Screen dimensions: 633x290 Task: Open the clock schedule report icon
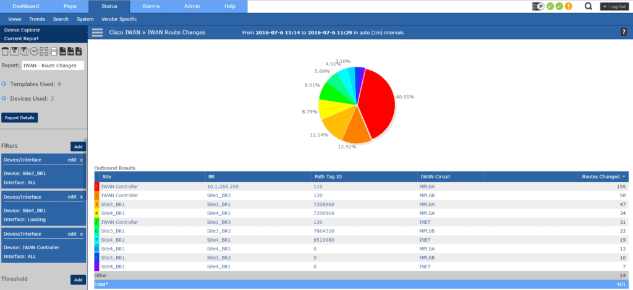[x=35, y=51]
